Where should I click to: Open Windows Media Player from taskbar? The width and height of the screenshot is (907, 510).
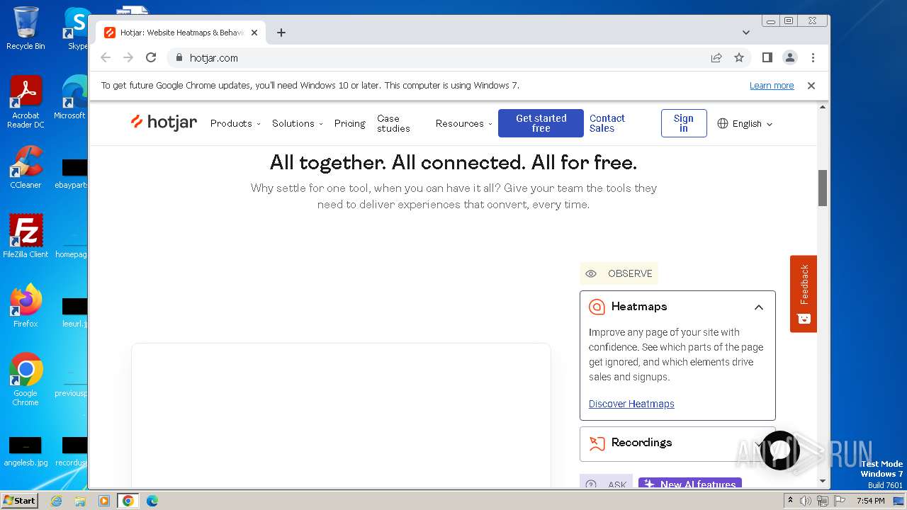tap(104, 501)
